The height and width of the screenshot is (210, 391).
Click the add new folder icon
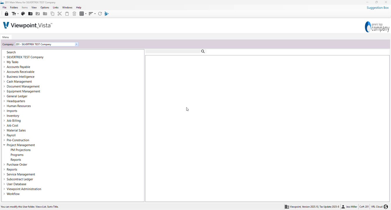pyautogui.click(x=30, y=14)
